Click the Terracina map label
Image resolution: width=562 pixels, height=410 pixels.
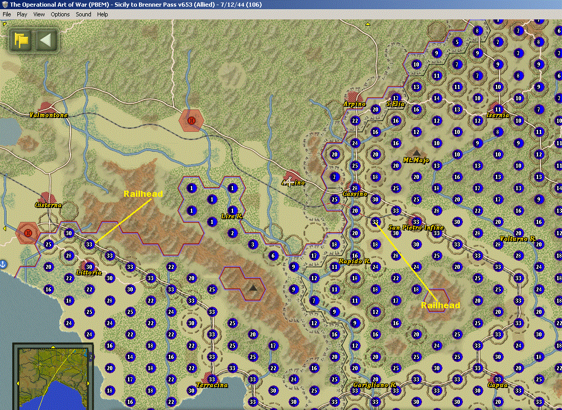click(212, 385)
